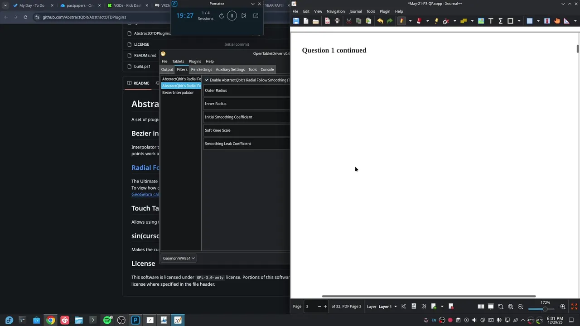Open the Chrome tab search dropdown
This screenshot has width=580, height=326.
[x=5, y=5]
